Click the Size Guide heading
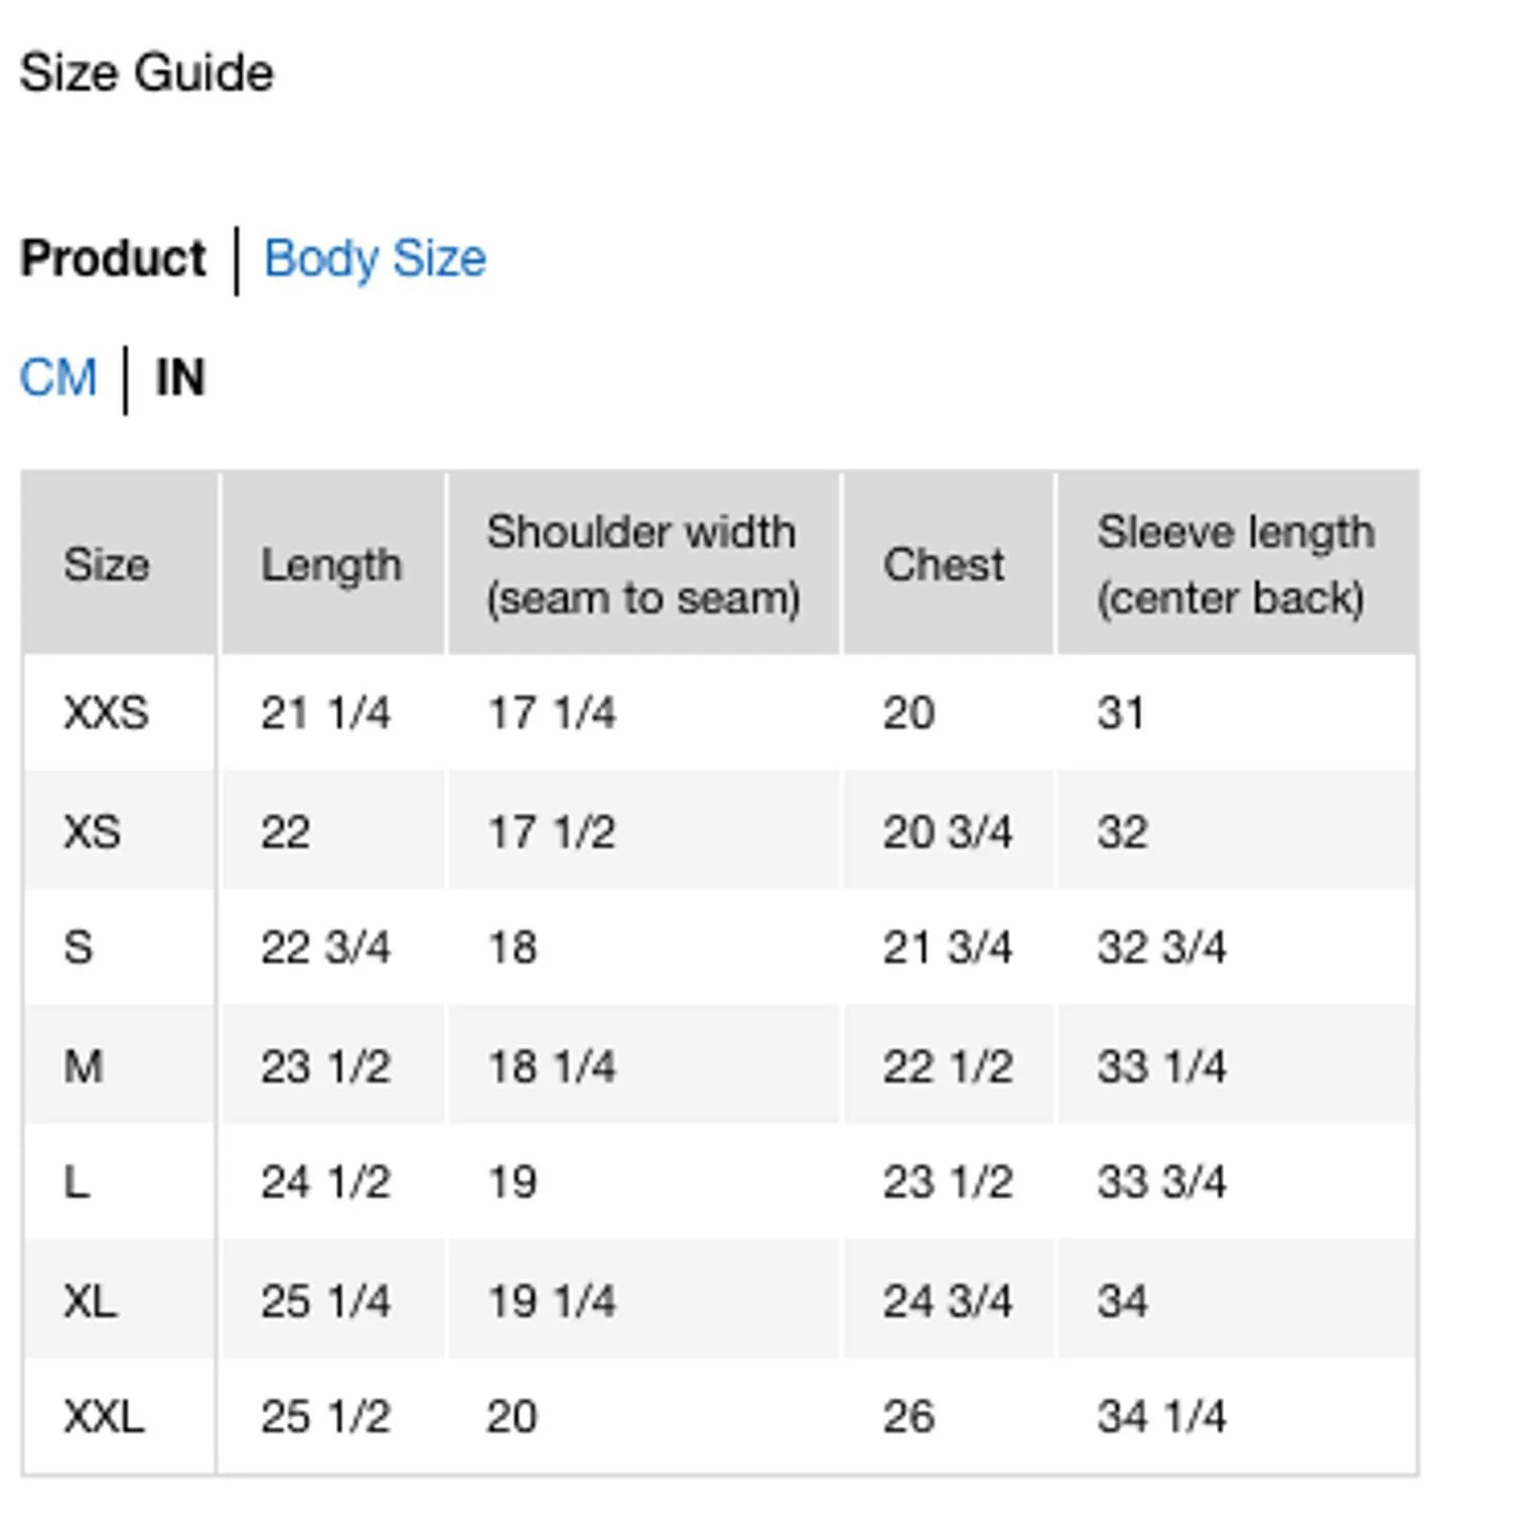 coord(146,73)
